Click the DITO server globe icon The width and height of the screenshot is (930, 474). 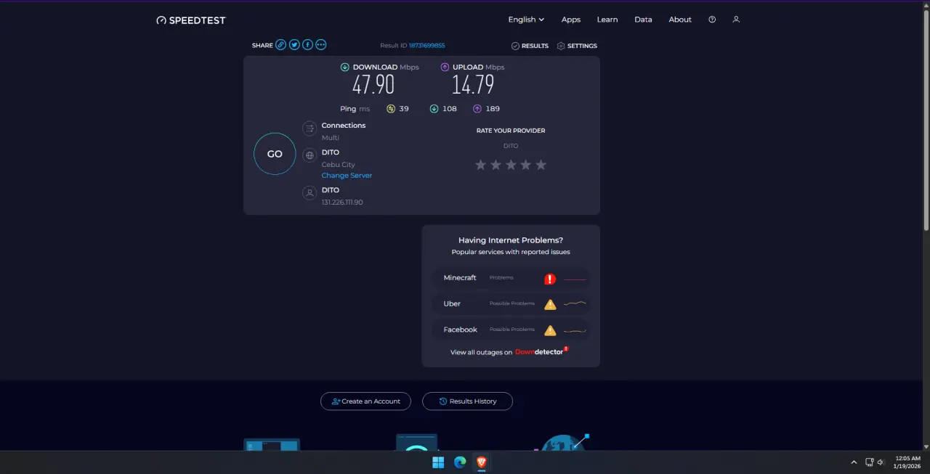[310, 155]
